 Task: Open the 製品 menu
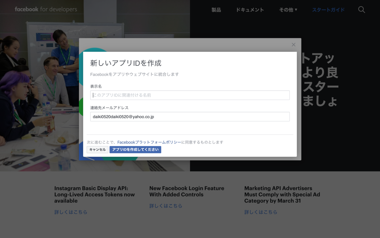click(x=216, y=10)
